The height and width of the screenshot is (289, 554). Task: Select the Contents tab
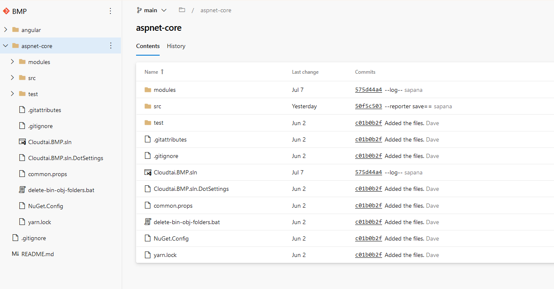148,46
